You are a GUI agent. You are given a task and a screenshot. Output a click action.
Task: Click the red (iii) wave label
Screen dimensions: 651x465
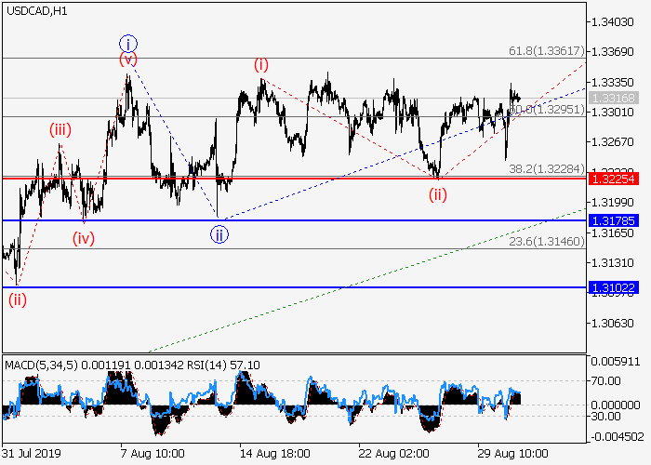pos(61,130)
